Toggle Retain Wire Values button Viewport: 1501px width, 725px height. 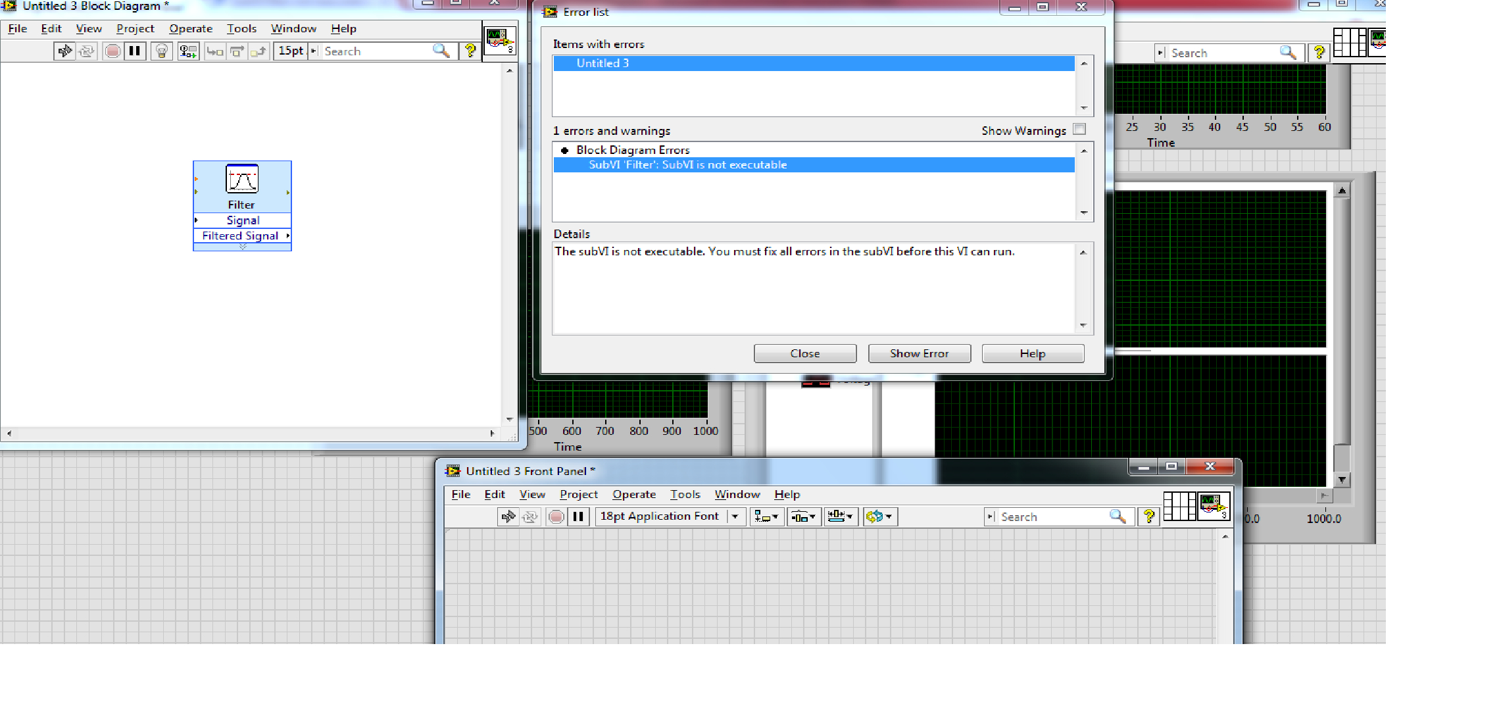[x=188, y=51]
